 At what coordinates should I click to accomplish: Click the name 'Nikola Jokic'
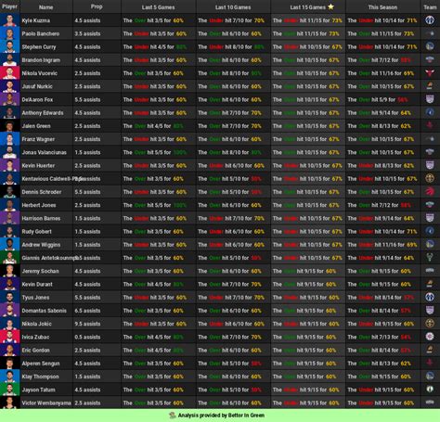pyautogui.click(x=36, y=324)
